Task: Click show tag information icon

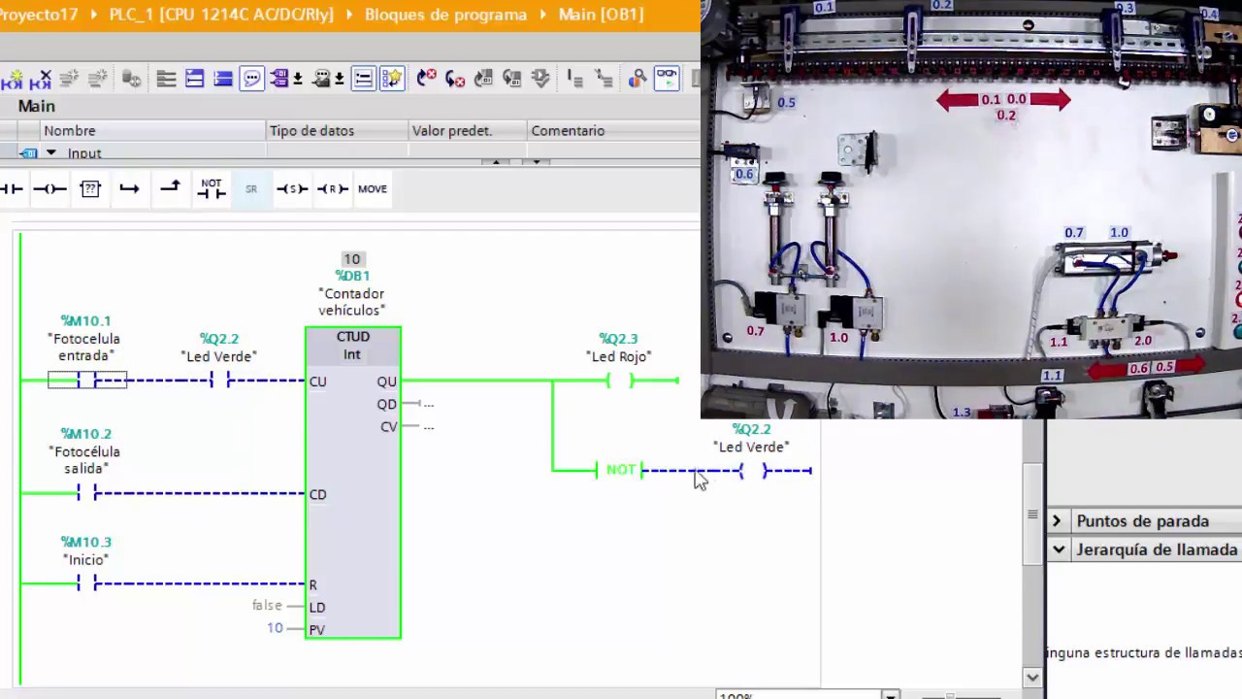Action: click(321, 79)
